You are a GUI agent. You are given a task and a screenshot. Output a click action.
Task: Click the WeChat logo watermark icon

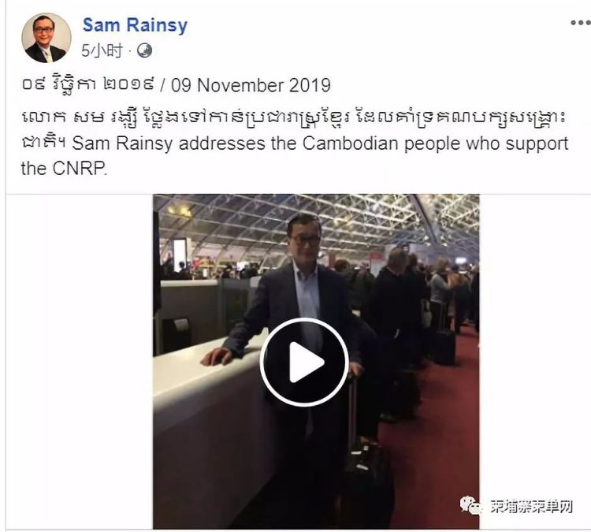(470, 505)
